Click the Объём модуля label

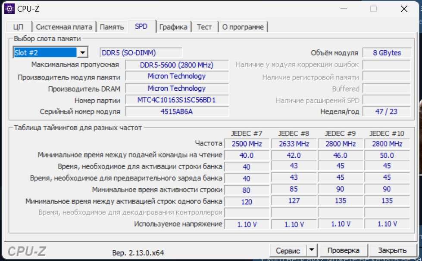click(x=334, y=52)
